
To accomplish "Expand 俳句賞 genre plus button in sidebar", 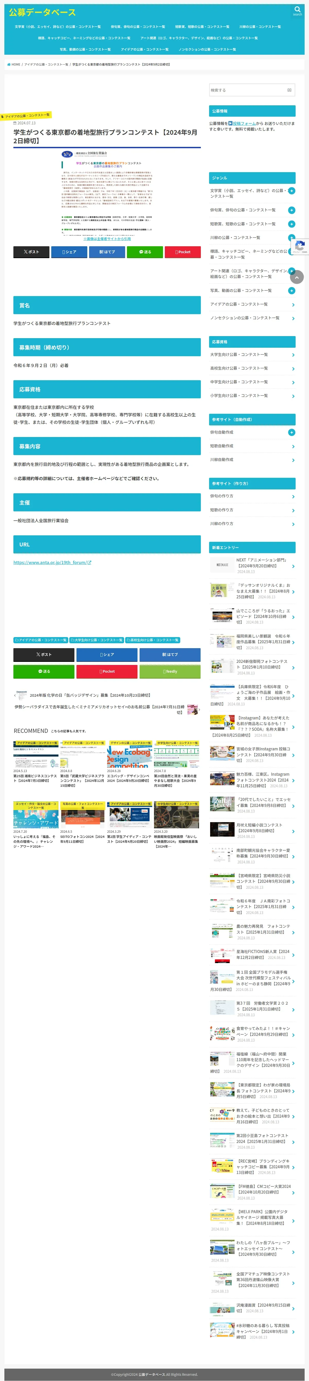I will [x=291, y=210].
